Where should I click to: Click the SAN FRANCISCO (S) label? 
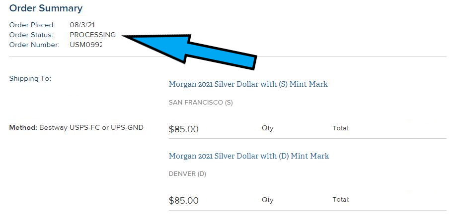click(x=201, y=103)
